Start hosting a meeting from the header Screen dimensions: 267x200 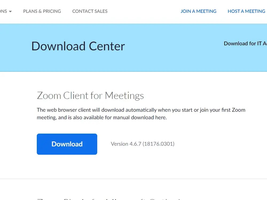(246, 11)
